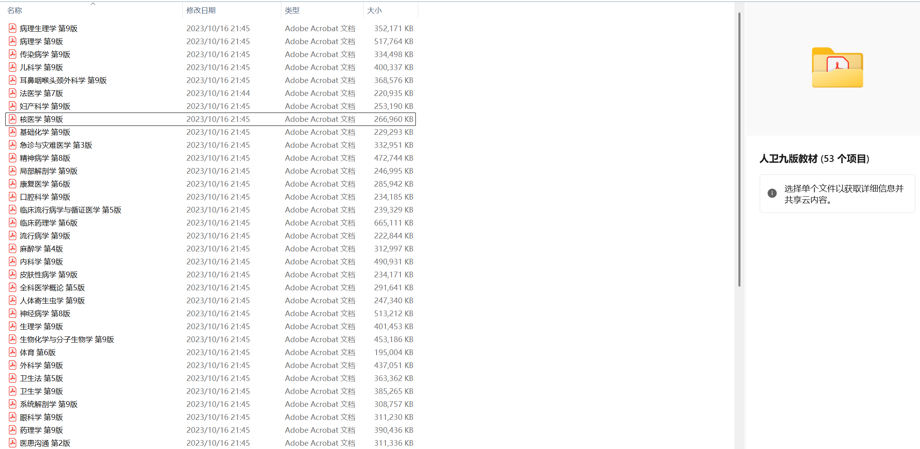Click the sort arrow above 名称 column
The image size is (920, 449).
[93, 4]
